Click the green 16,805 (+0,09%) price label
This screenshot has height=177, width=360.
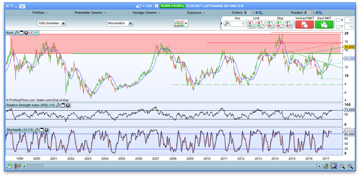point(172,6)
